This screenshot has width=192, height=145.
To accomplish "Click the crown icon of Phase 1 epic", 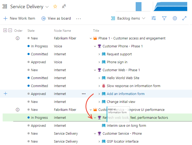I will (x=95, y=38).
